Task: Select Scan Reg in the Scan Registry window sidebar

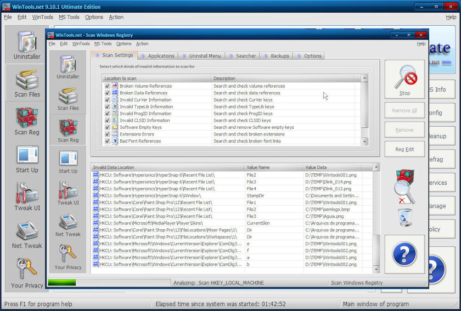Action: point(68,130)
